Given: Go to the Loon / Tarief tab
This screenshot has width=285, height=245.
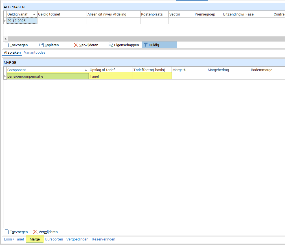Looking at the screenshot, I should (14, 239).
